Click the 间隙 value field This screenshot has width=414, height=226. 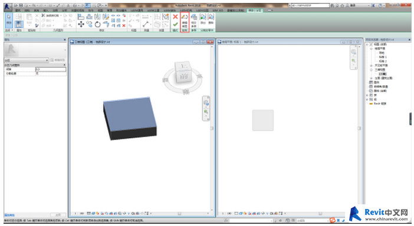point(51,69)
